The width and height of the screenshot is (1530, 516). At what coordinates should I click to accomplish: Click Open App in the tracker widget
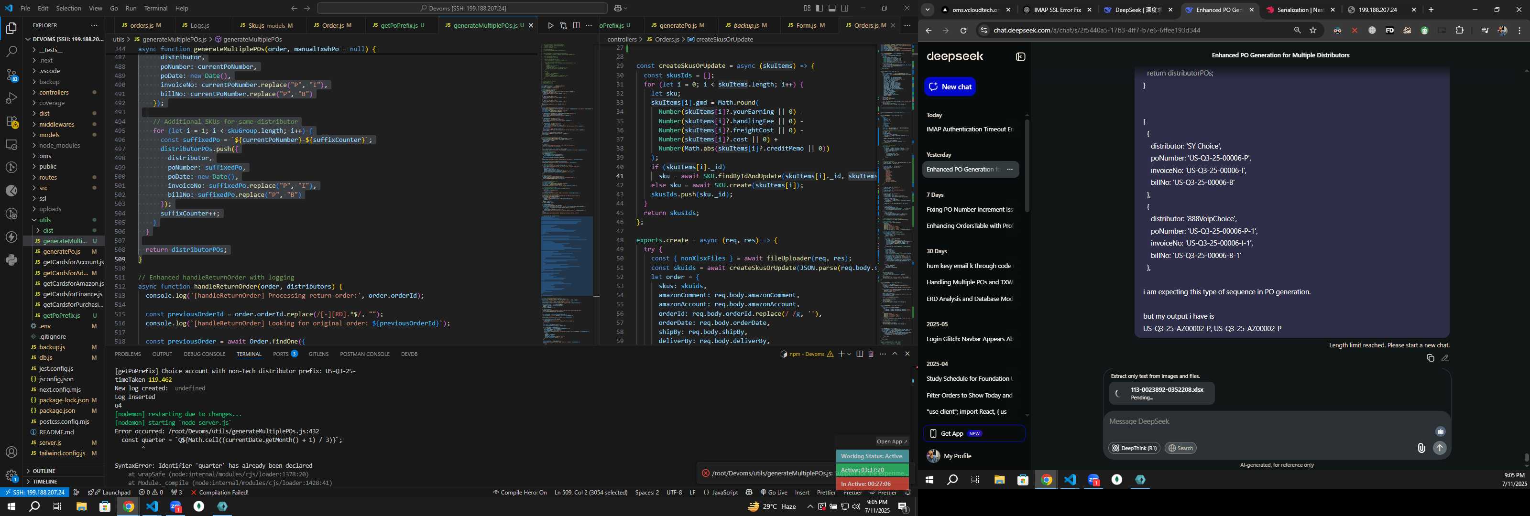pyautogui.click(x=892, y=442)
